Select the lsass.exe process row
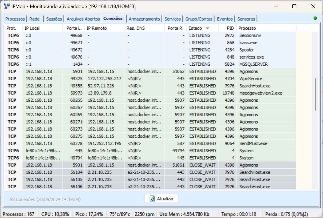 pyautogui.click(x=150, y=43)
